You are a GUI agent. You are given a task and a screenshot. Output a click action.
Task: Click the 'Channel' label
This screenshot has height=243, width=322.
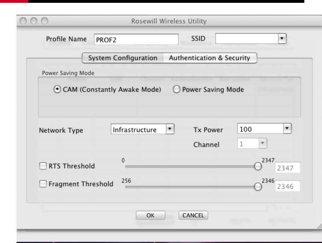click(207, 144)
